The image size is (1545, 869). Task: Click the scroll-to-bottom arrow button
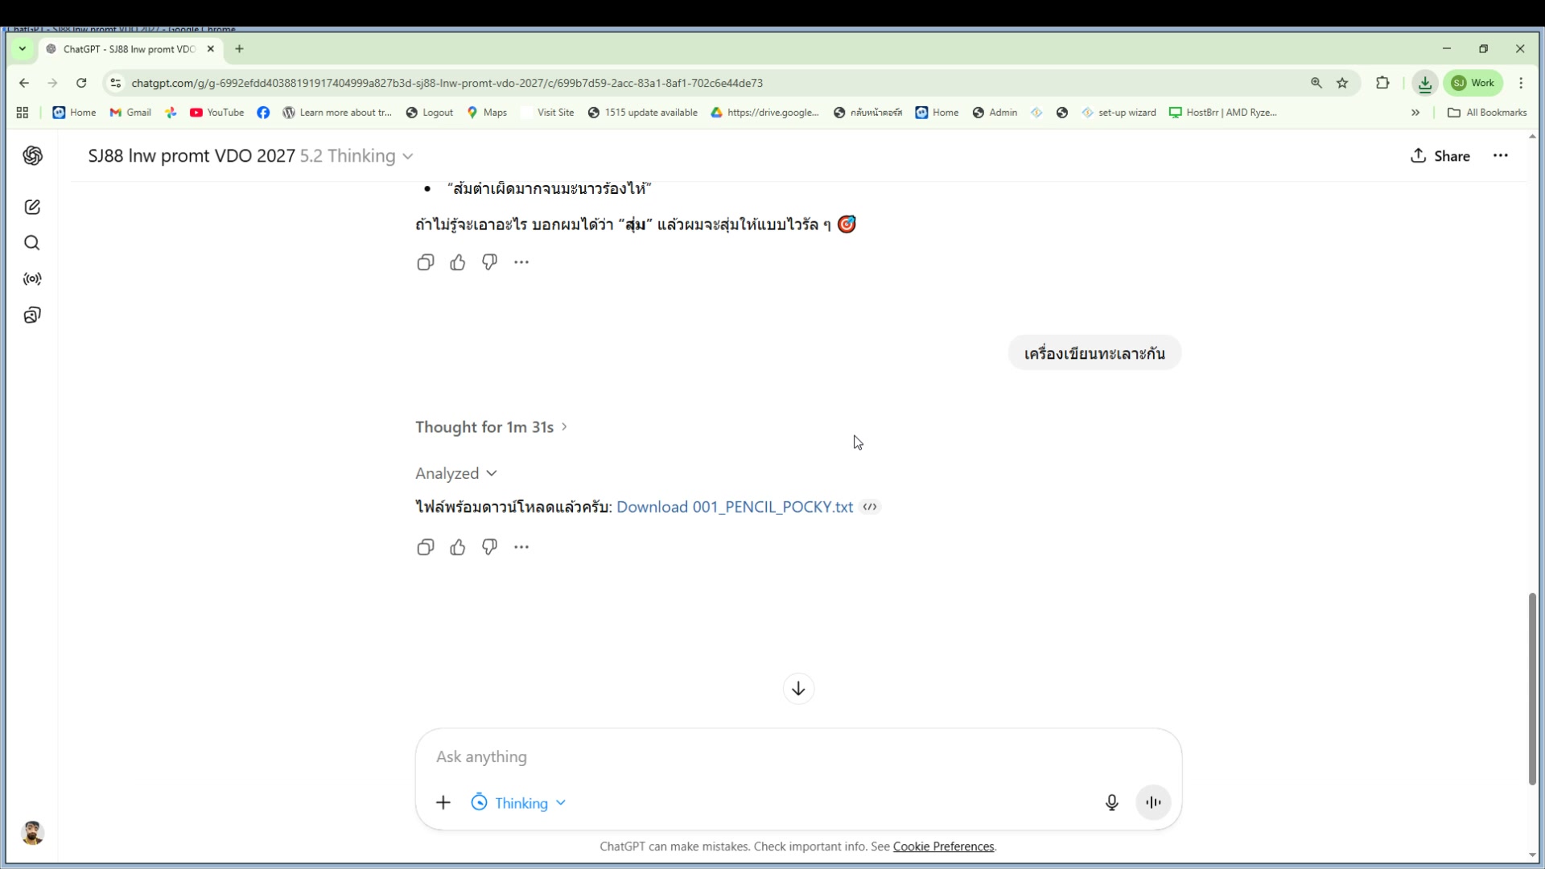tap(798, 689)
